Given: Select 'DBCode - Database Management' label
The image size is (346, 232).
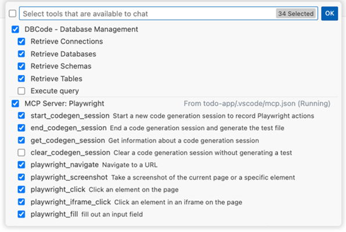Looking at the screenshot, I should 81,29.
